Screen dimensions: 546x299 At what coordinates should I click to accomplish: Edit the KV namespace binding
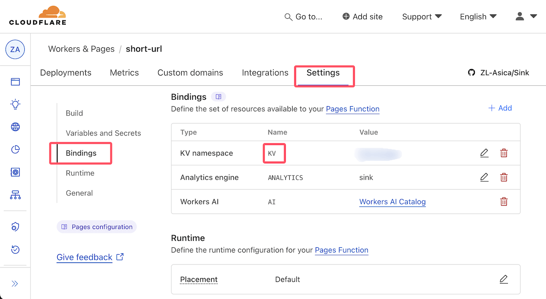484,153
